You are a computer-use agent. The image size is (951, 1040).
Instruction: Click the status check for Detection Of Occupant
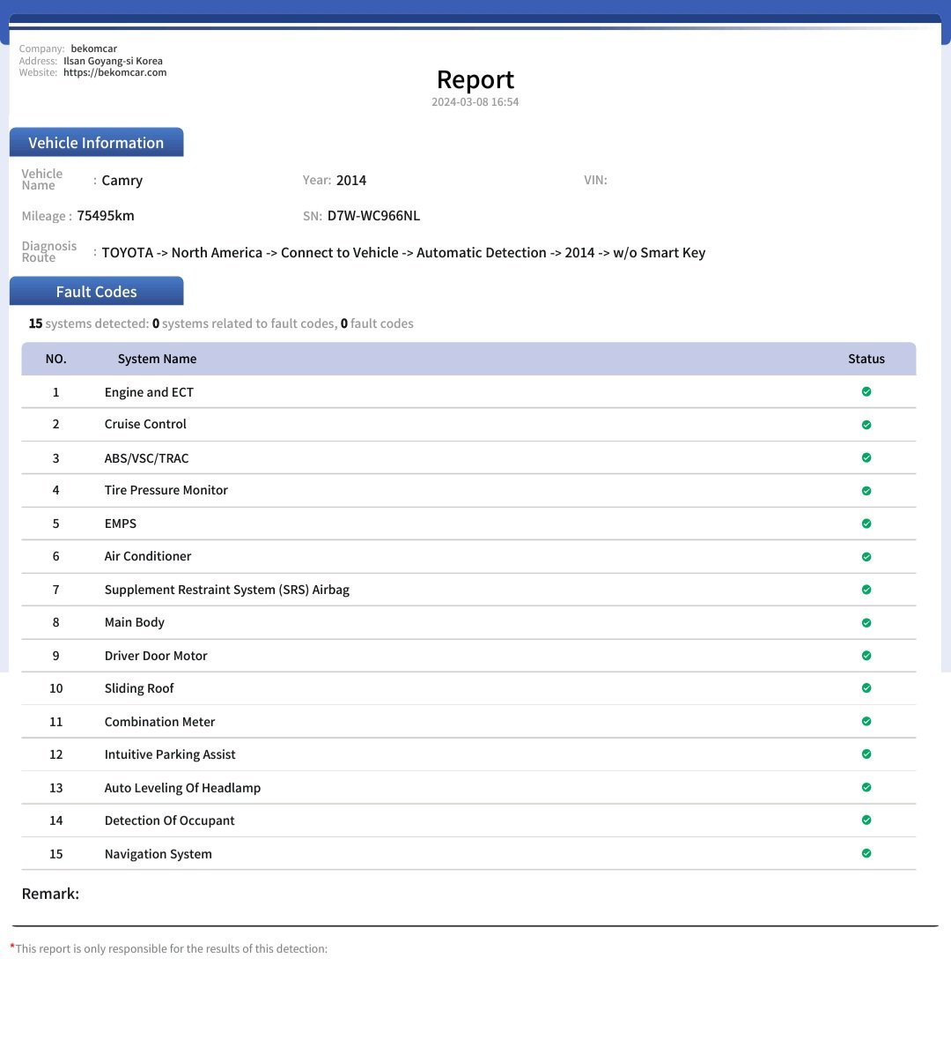click(x=866, y=821)
